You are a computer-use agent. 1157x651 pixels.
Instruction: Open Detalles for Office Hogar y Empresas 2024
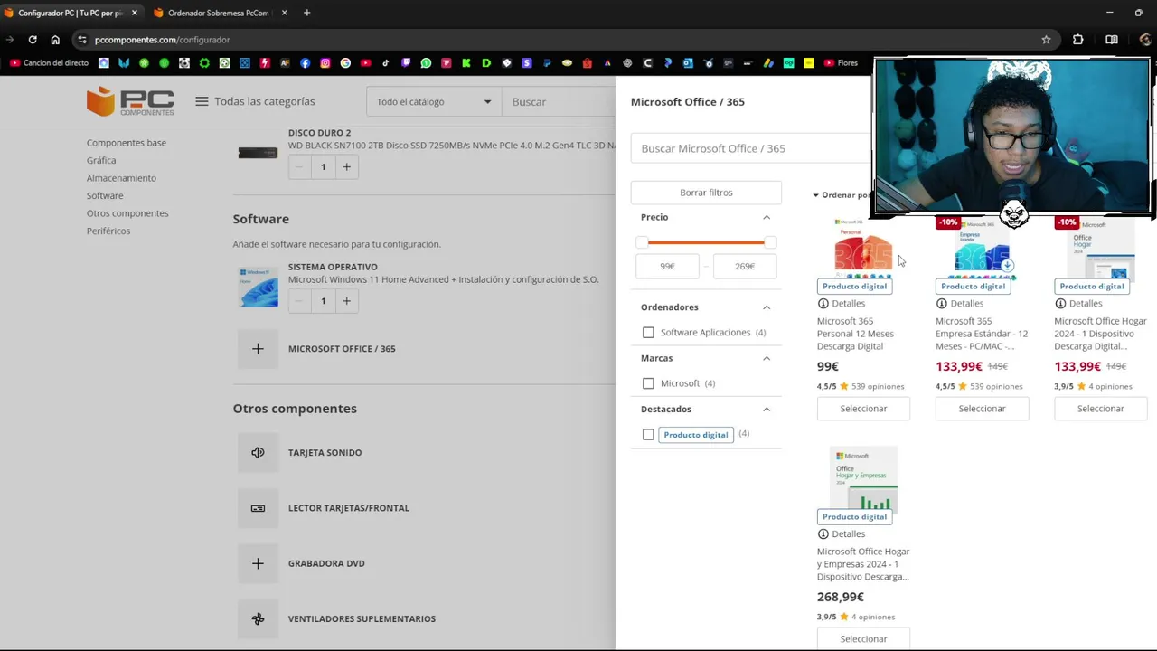coord(842,534)
